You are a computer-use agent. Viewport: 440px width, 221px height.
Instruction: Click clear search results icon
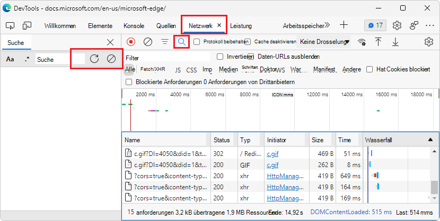click(111, 59)
